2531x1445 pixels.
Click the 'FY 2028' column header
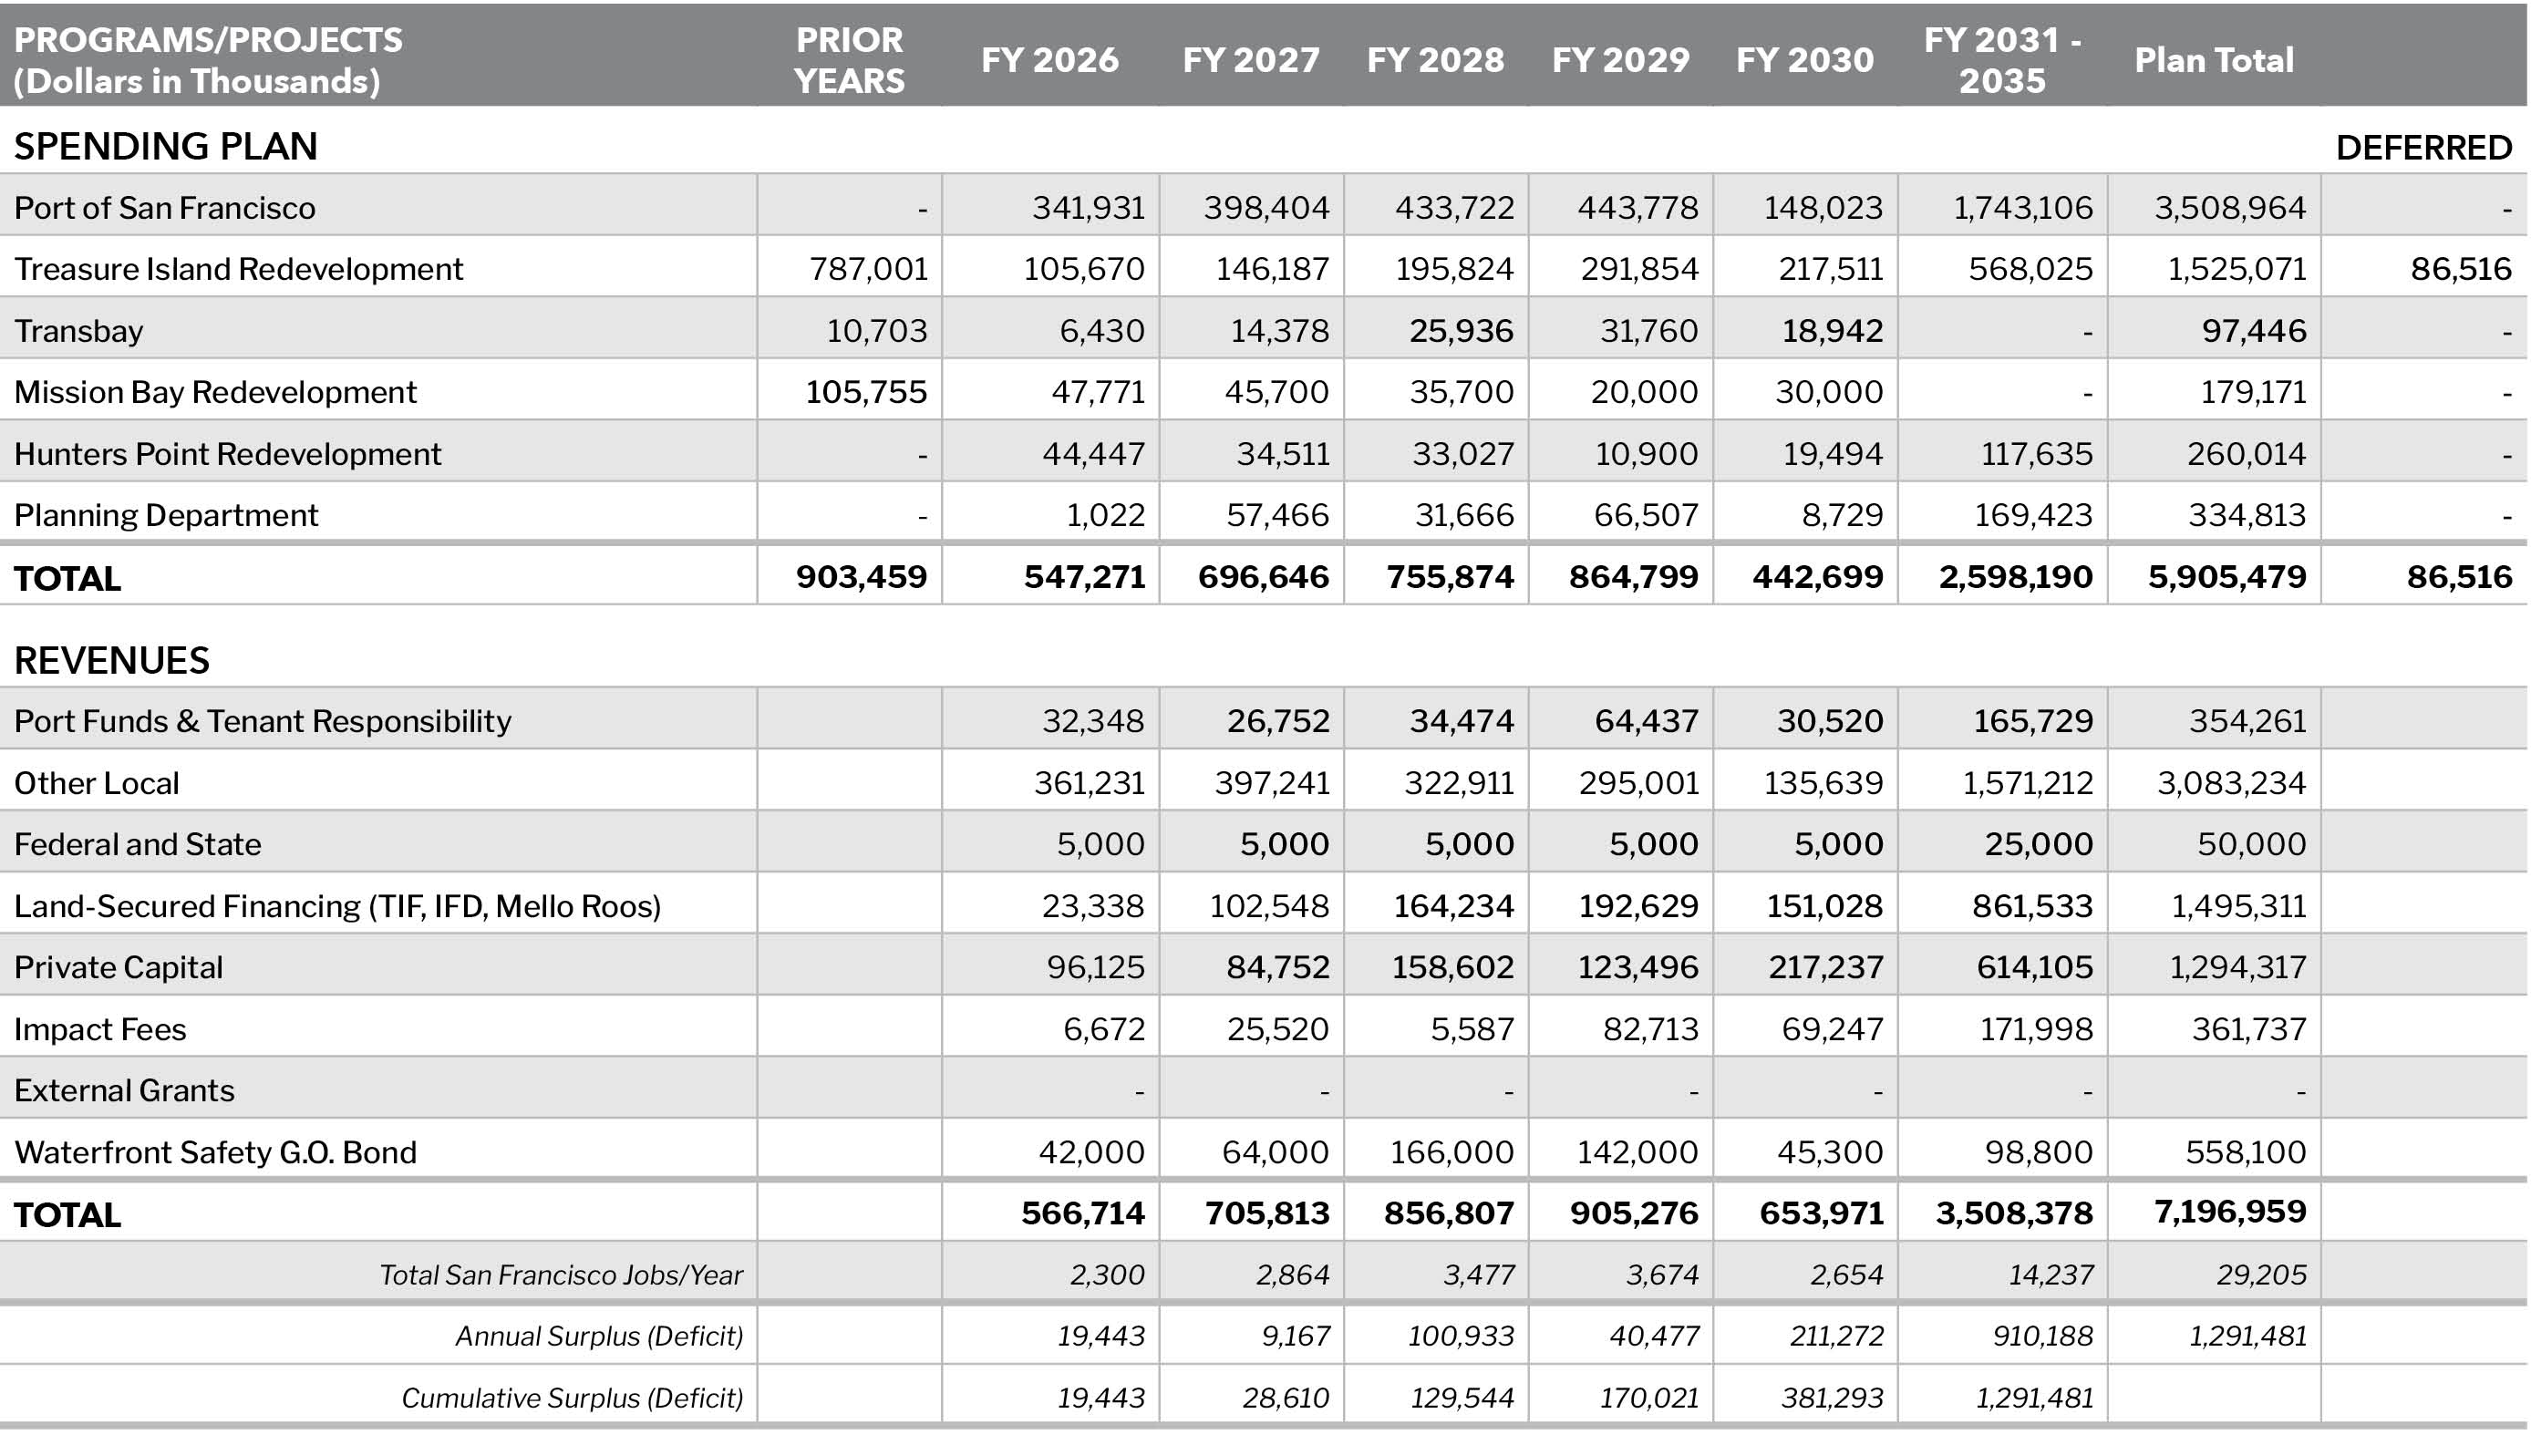tap(1435, 59)
